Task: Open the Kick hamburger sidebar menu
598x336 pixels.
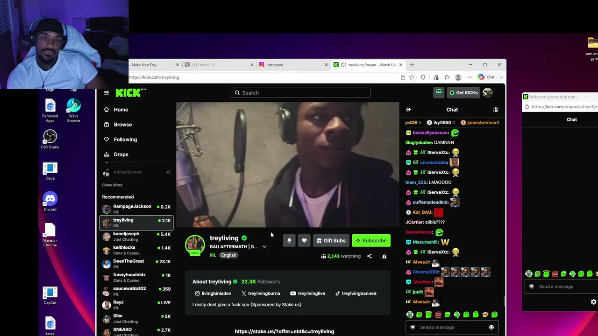Action: pyautogui.click(x=107, y=93)
